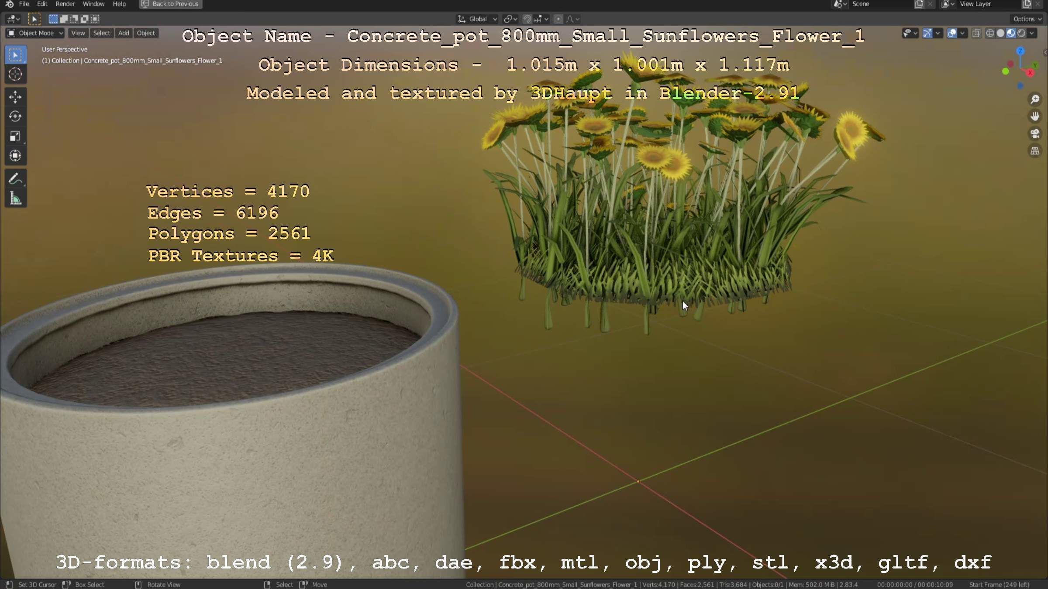Image resolution: width=1048 pixels, height=589 pixels.
Task: Set selection mode to Intersect
Action: (95, 19)
